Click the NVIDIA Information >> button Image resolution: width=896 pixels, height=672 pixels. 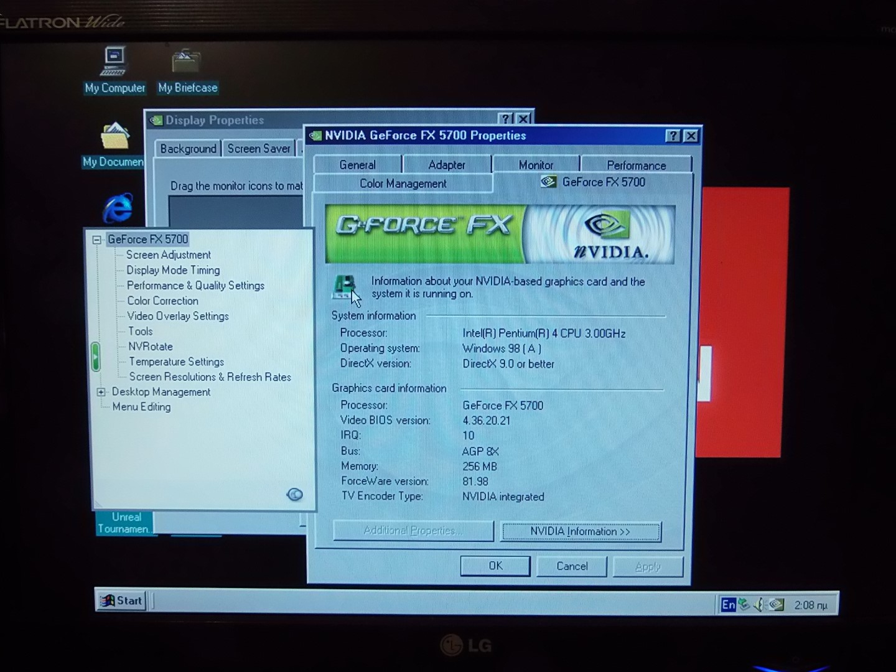[x=581, y=531]
